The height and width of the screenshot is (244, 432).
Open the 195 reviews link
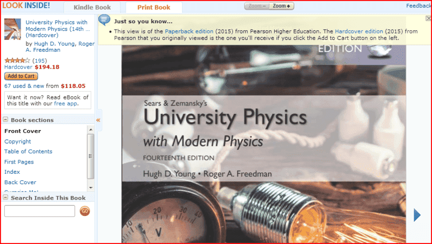[39, 60]
